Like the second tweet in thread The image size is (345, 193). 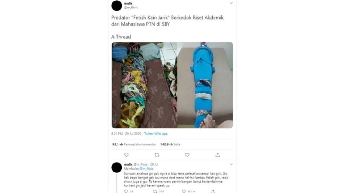click(x=184, y=191)
